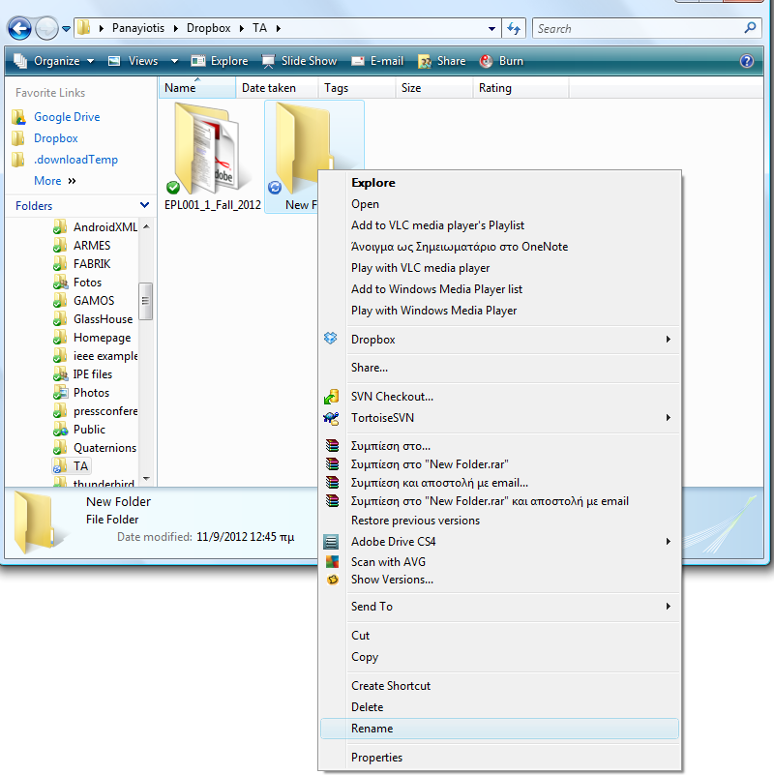Click Explore in the toolbar
The height and width of the screenshot is (775, 774).
click(x=220, y=61)
